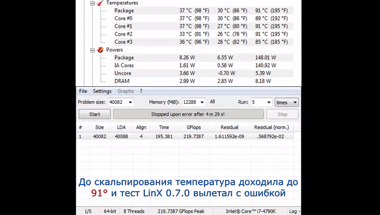The height and width of the screenshot is (215, 380).
Task: Open the Graphs menu
Action: [126, 91]
